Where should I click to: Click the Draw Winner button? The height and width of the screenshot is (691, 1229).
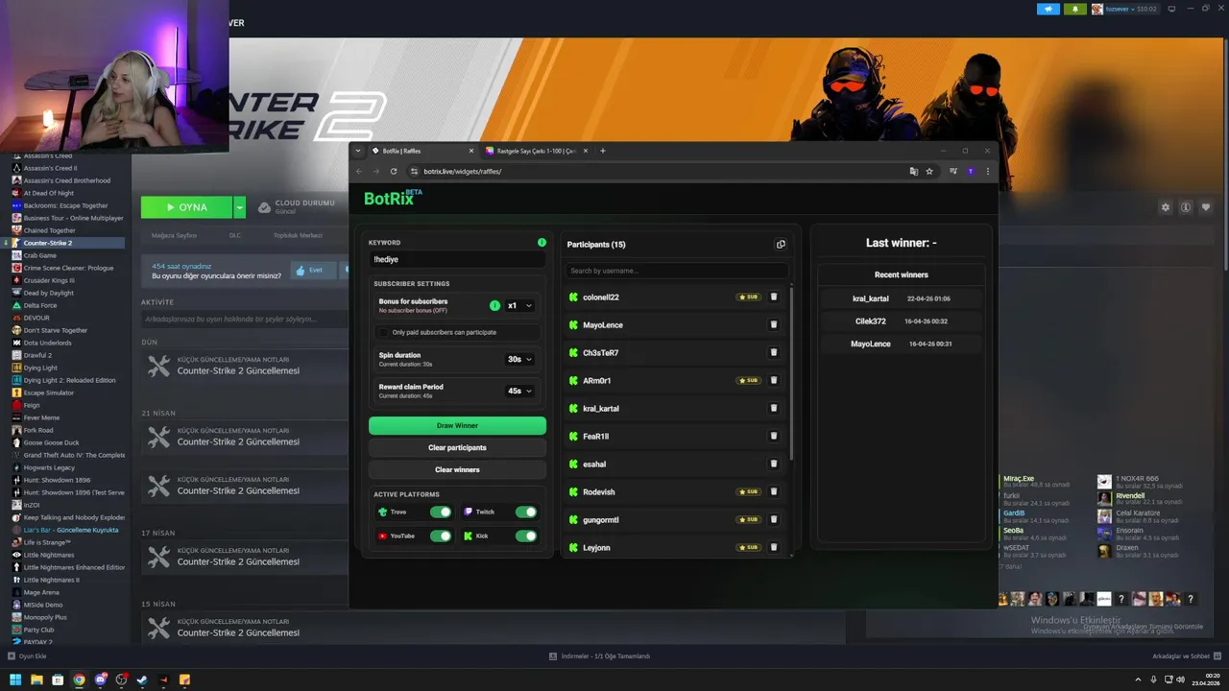pos(457,425)
